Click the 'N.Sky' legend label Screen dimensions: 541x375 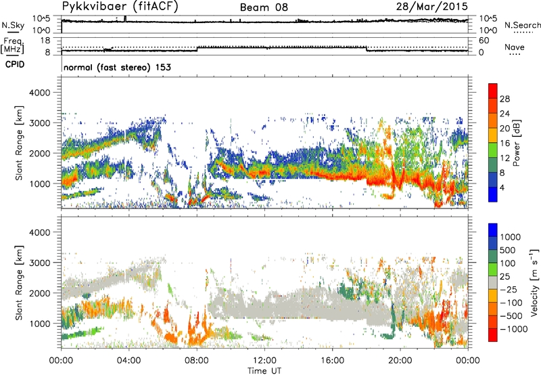point(13,25)
